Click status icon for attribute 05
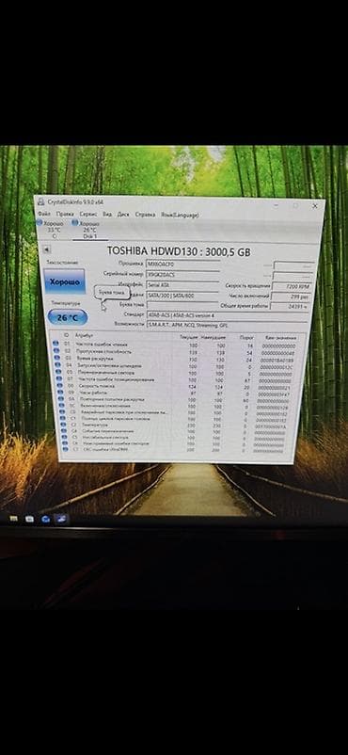This screenshot has width=348, height=755. [x=57, y=371]
